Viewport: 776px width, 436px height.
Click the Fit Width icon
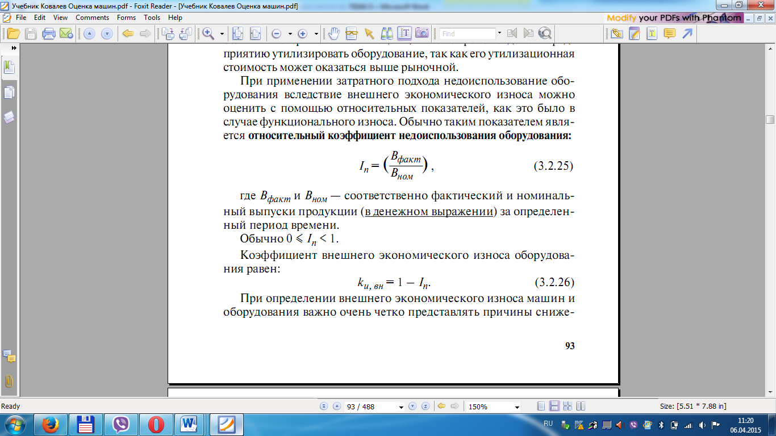(x=255, y=33)
